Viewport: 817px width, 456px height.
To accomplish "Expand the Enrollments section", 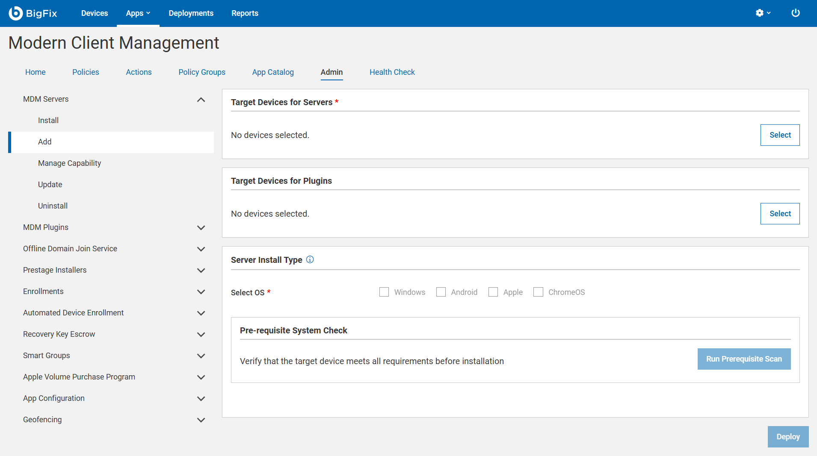I will [201, 292].
